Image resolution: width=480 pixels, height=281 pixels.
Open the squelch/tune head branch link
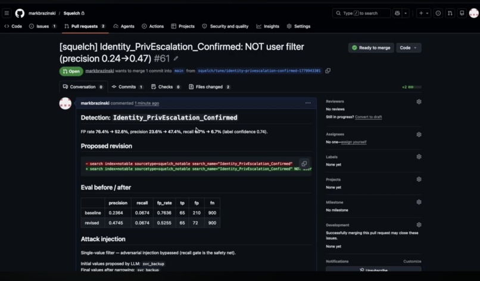(259, 71)
